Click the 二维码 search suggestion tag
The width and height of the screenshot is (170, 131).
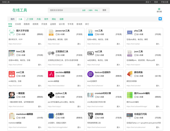tap(90, 10)
